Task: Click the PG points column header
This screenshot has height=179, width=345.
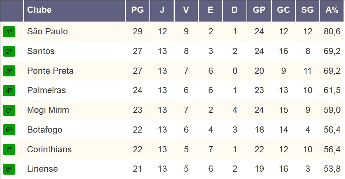Action: coord(137,11)
